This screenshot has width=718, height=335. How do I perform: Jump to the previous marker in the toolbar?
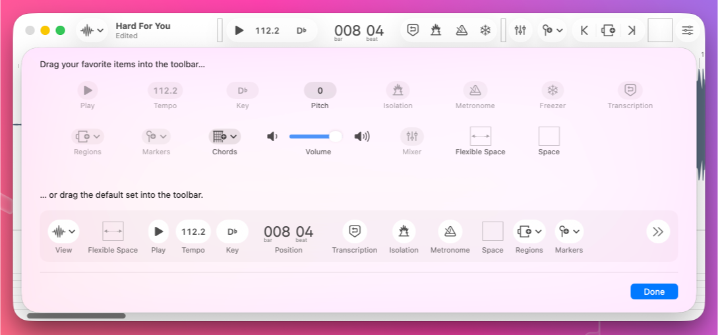tap(584, 30)
